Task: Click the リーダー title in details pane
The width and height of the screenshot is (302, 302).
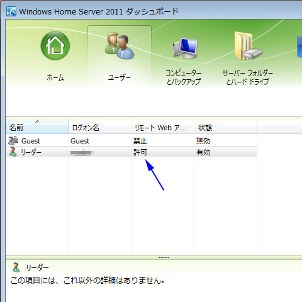Action: click(37, 267)
